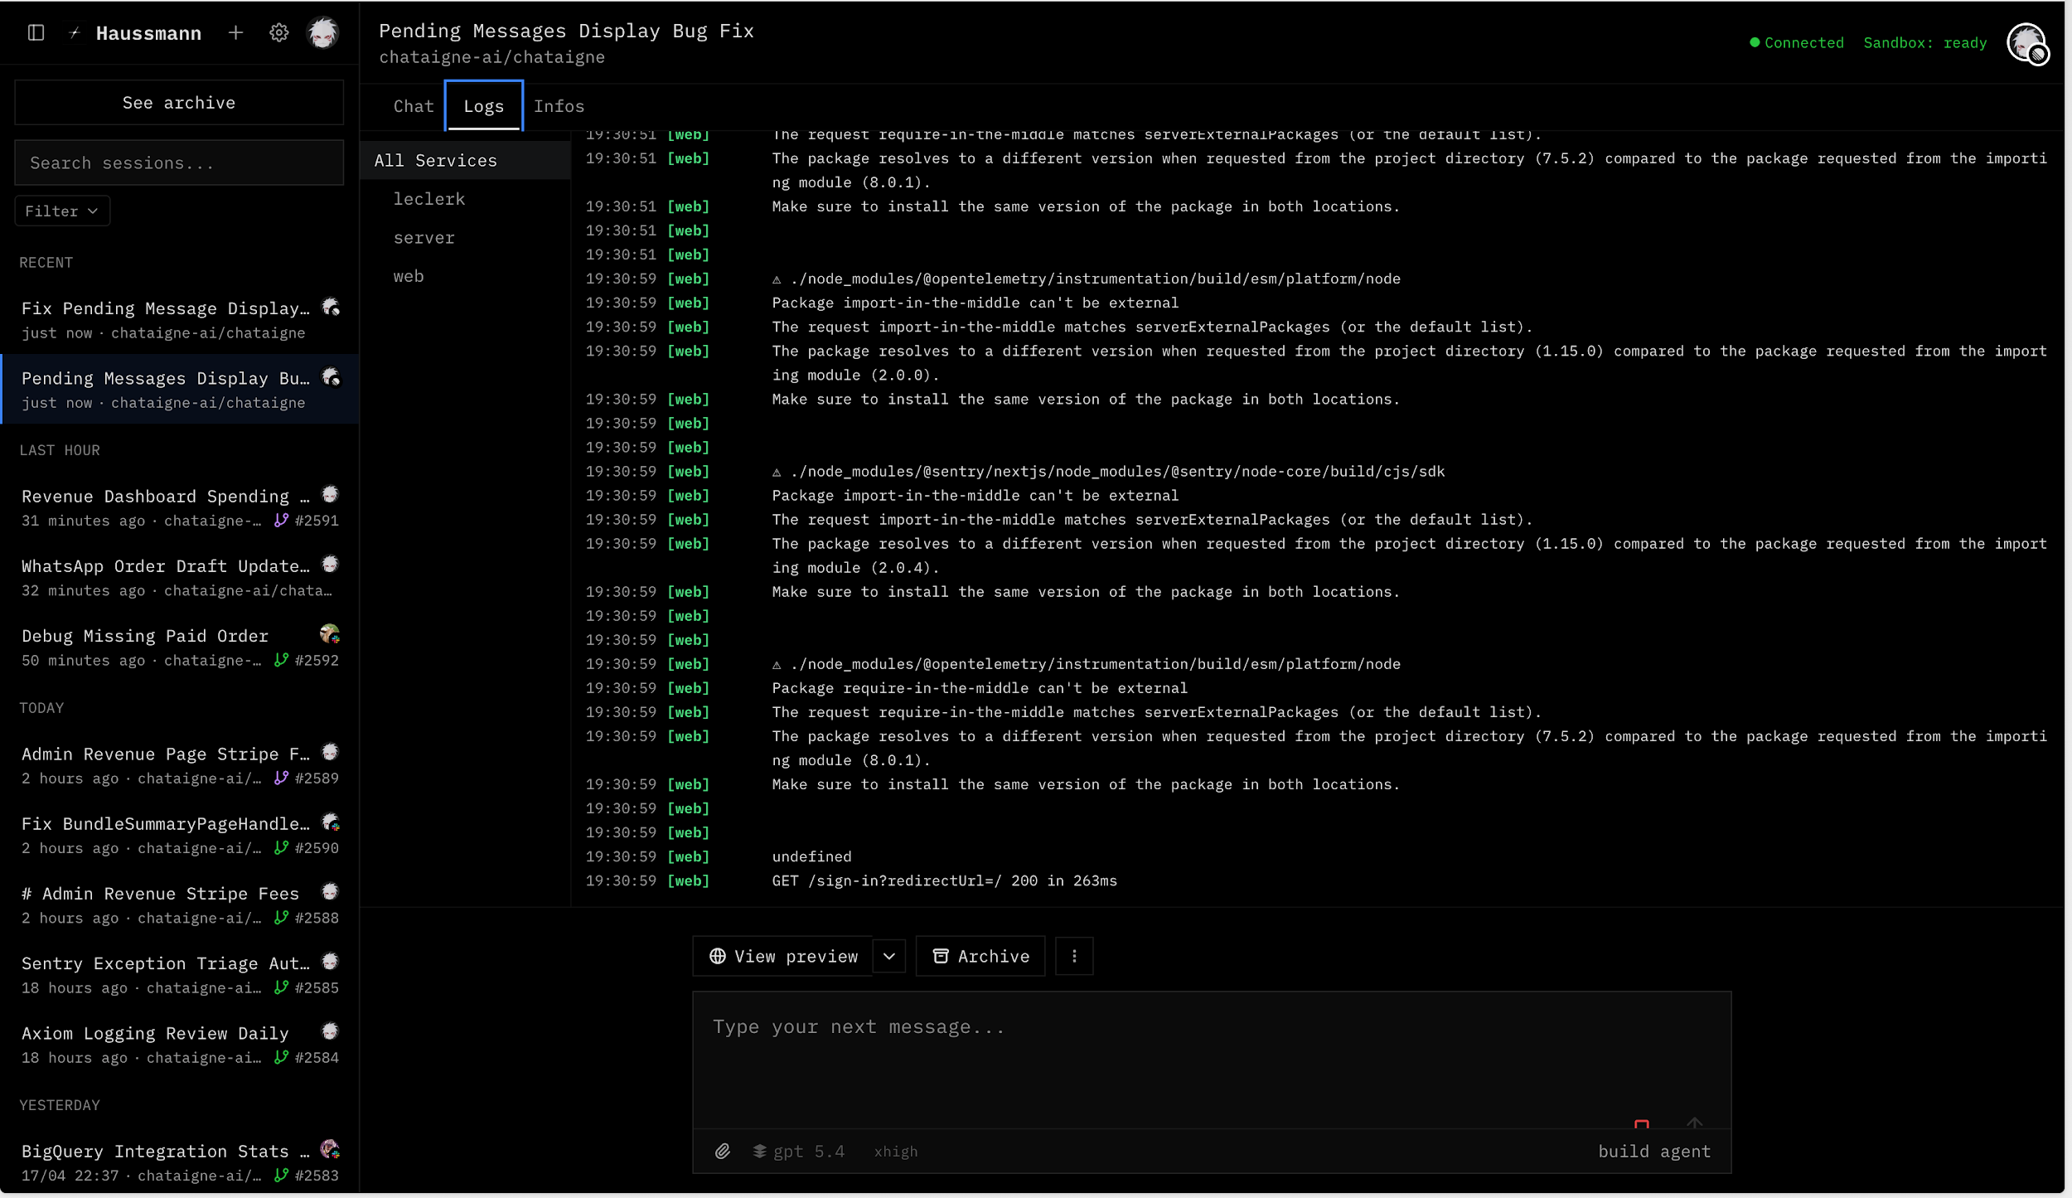Screen dimensions: 2072x1198
Task: Click the pull request icon for #2590
Action: [x=282, y=847]
